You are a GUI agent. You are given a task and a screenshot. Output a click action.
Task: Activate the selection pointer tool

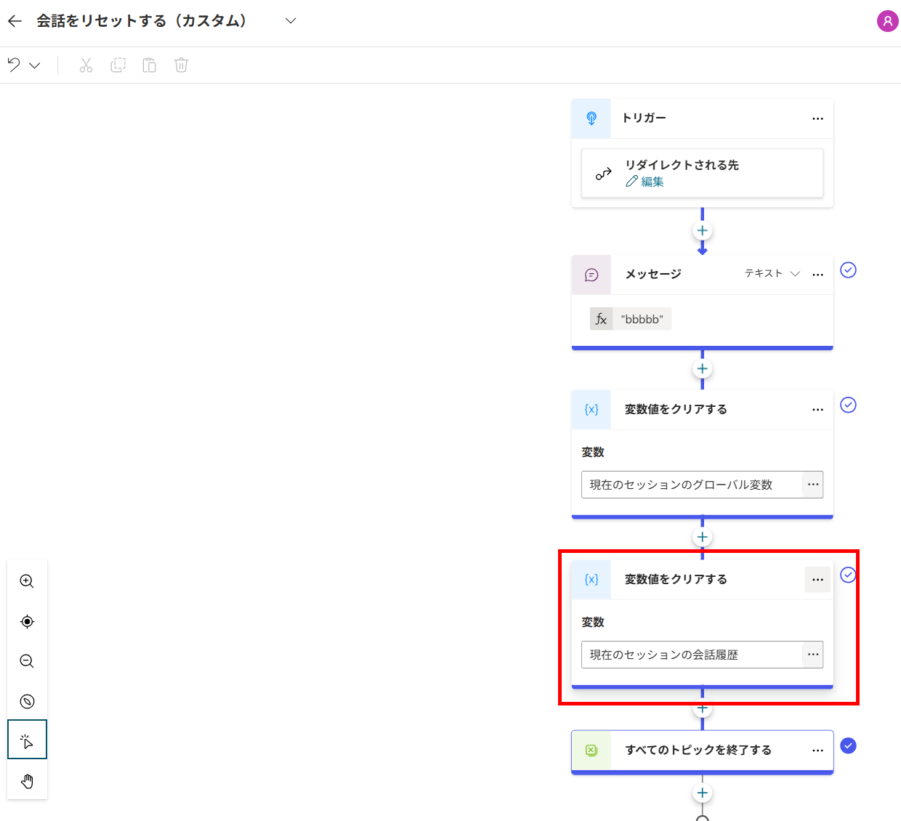[27, 740]
